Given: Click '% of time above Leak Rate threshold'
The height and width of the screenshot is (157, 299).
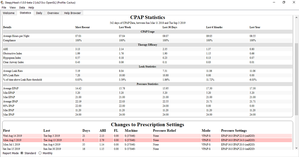Looking at the screenshot, I should [x=23, y=80].
